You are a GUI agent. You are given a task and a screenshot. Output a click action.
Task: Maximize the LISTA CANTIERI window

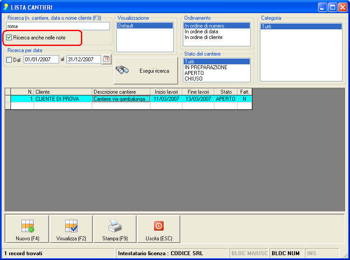point(332,7)
